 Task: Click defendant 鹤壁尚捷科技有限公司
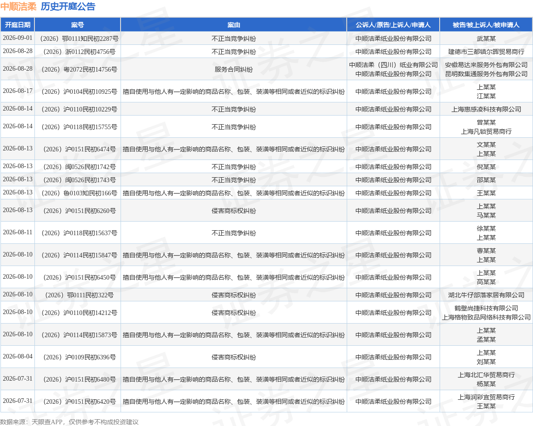486,308
